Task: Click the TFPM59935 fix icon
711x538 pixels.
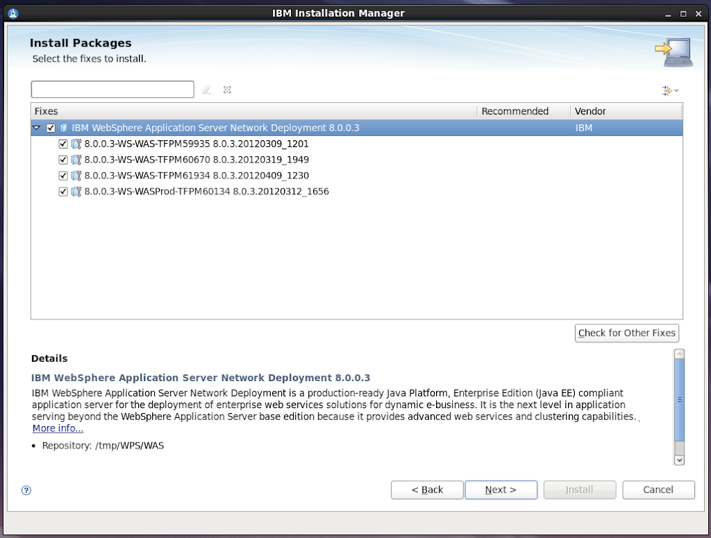Action: tap(76, 144)
